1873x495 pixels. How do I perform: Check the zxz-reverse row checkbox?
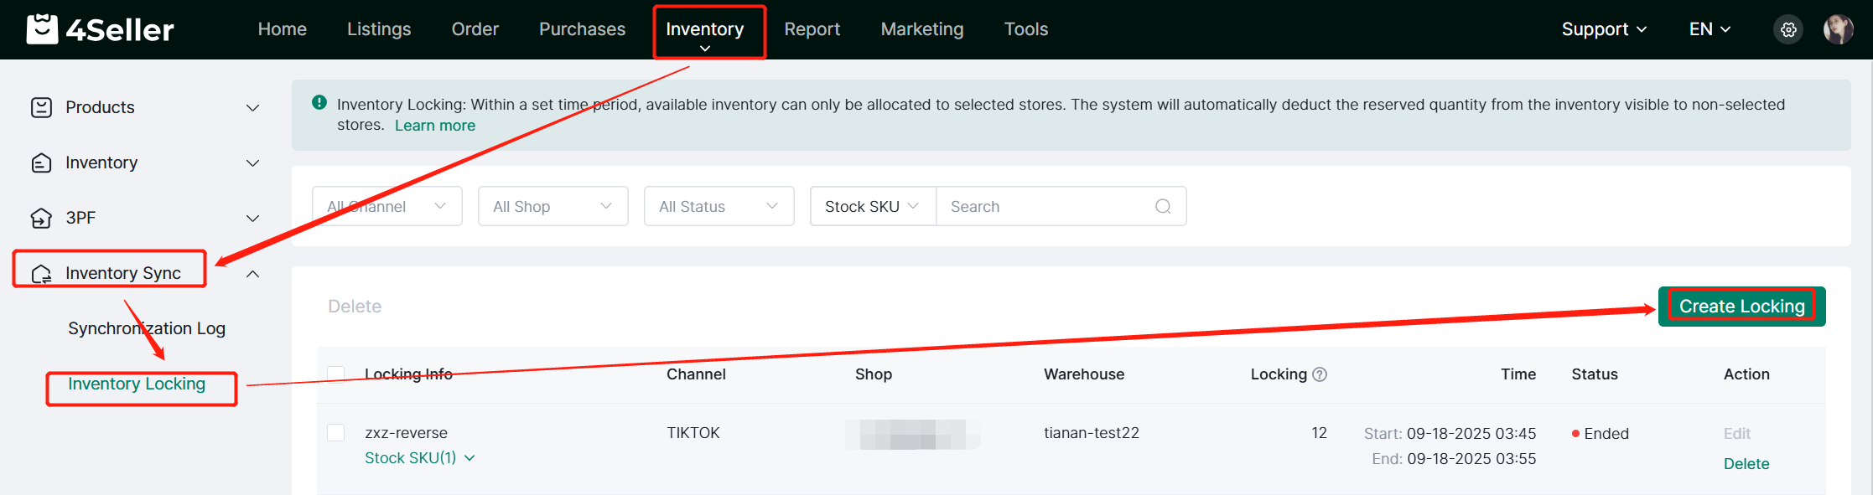[336, 433]
